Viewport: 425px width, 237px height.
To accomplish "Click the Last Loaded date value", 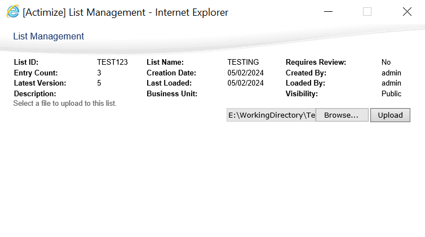I will (x=246, y=83).
